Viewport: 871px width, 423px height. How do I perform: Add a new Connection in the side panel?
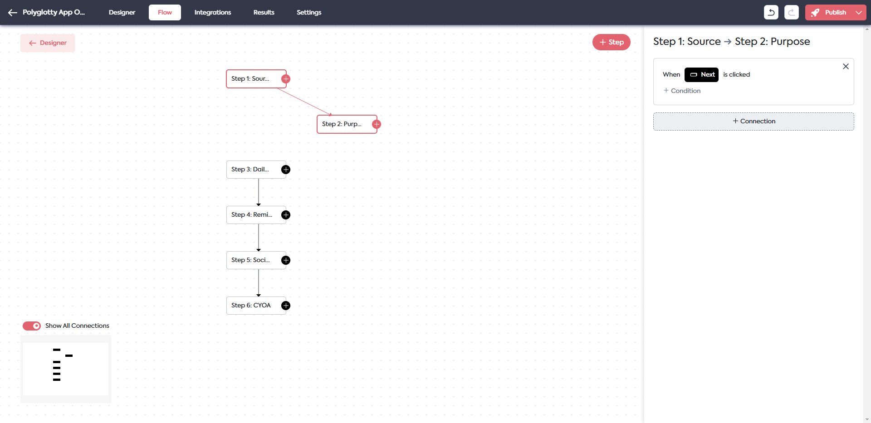tap(754, 121)
